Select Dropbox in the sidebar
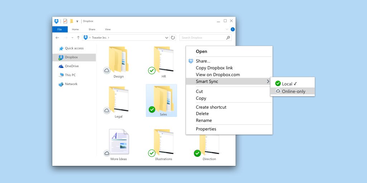Image resolution: width=367 pixels, height=183 pixels. pos(74,58)
